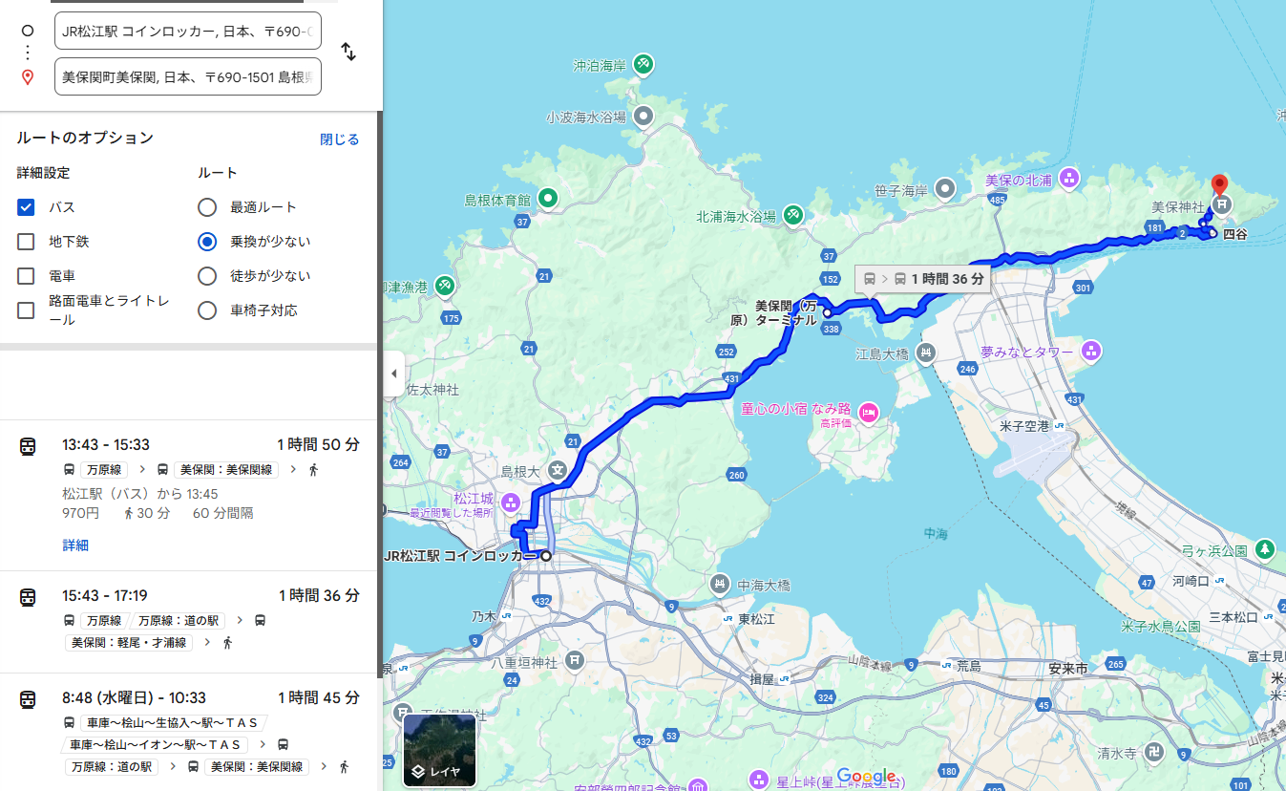Click the 1 時間 36 分 route tooltip
This screenshot has width=1286, height=791.
[923, 279]
